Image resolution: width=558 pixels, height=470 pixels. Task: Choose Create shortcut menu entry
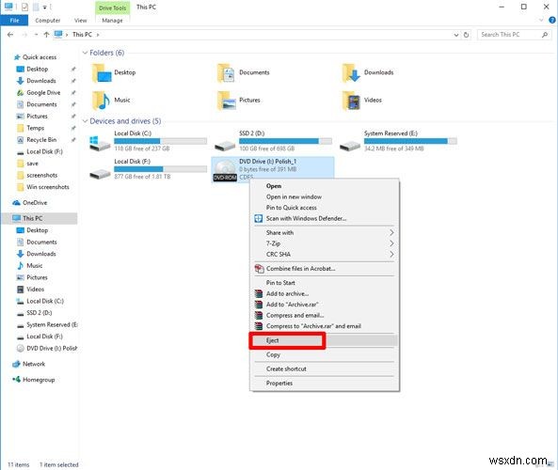(286, 369)
